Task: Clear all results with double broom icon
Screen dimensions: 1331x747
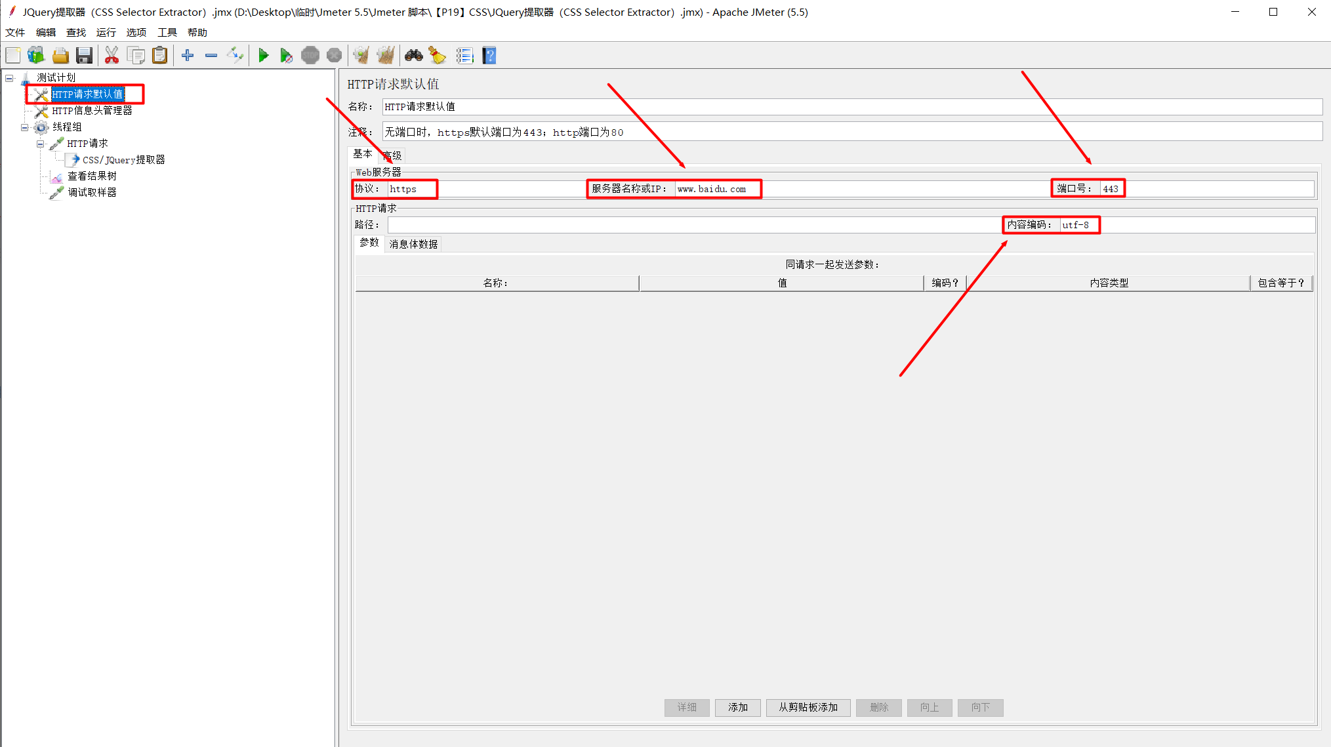Action: click(x=386, y=56)
